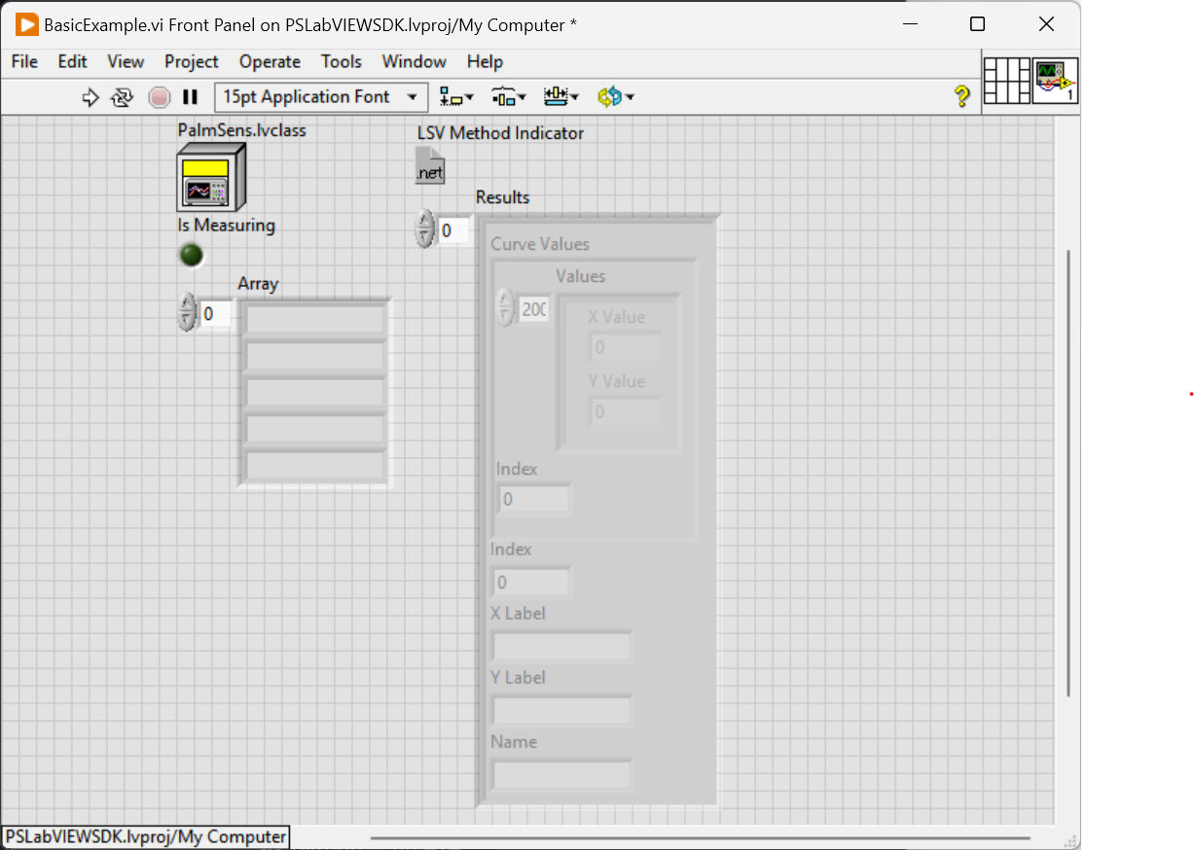1195x850 pixels.
Task: Click the Run Continuously button
Action: [123, 97]
